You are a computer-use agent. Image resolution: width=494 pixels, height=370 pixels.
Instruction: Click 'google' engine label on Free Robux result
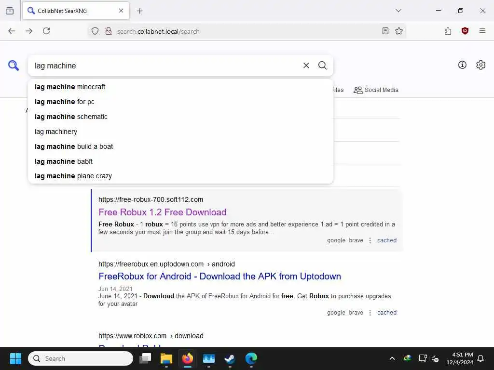tap(336, 240)
